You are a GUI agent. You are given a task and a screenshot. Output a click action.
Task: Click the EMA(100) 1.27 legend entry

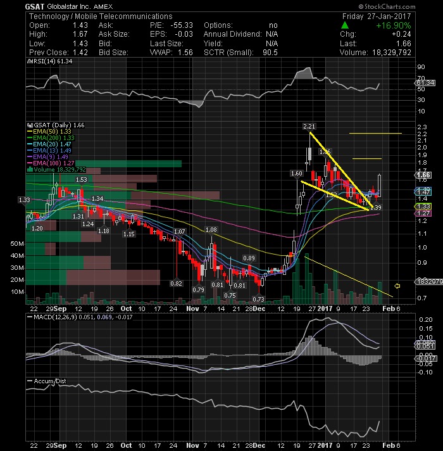coord(51,163)
